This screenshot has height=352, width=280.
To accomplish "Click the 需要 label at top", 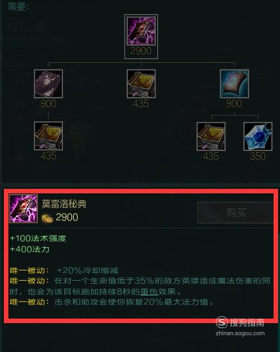I will (18, 6).
